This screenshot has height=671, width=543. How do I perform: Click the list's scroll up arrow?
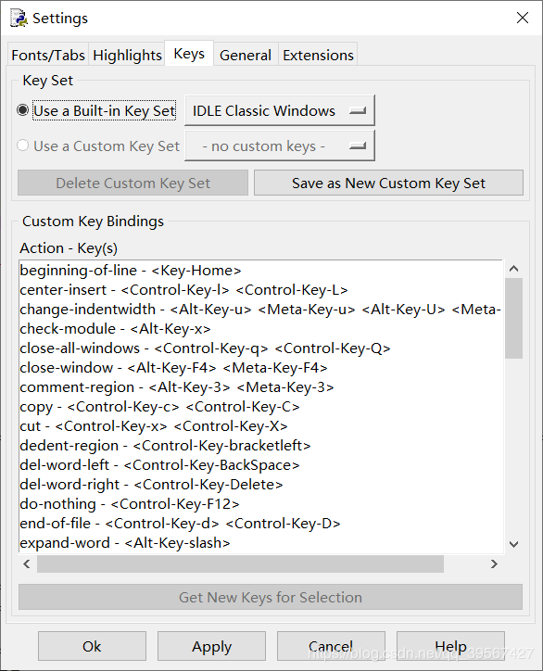click(x=514, y=269)
